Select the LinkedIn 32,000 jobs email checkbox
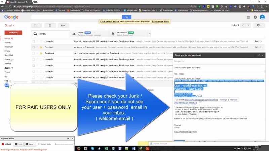This screenshot has width=269, height=151. tap(34, 41)
